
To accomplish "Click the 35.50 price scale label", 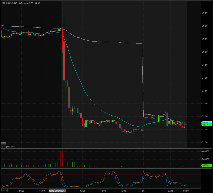I will (205, 39).
